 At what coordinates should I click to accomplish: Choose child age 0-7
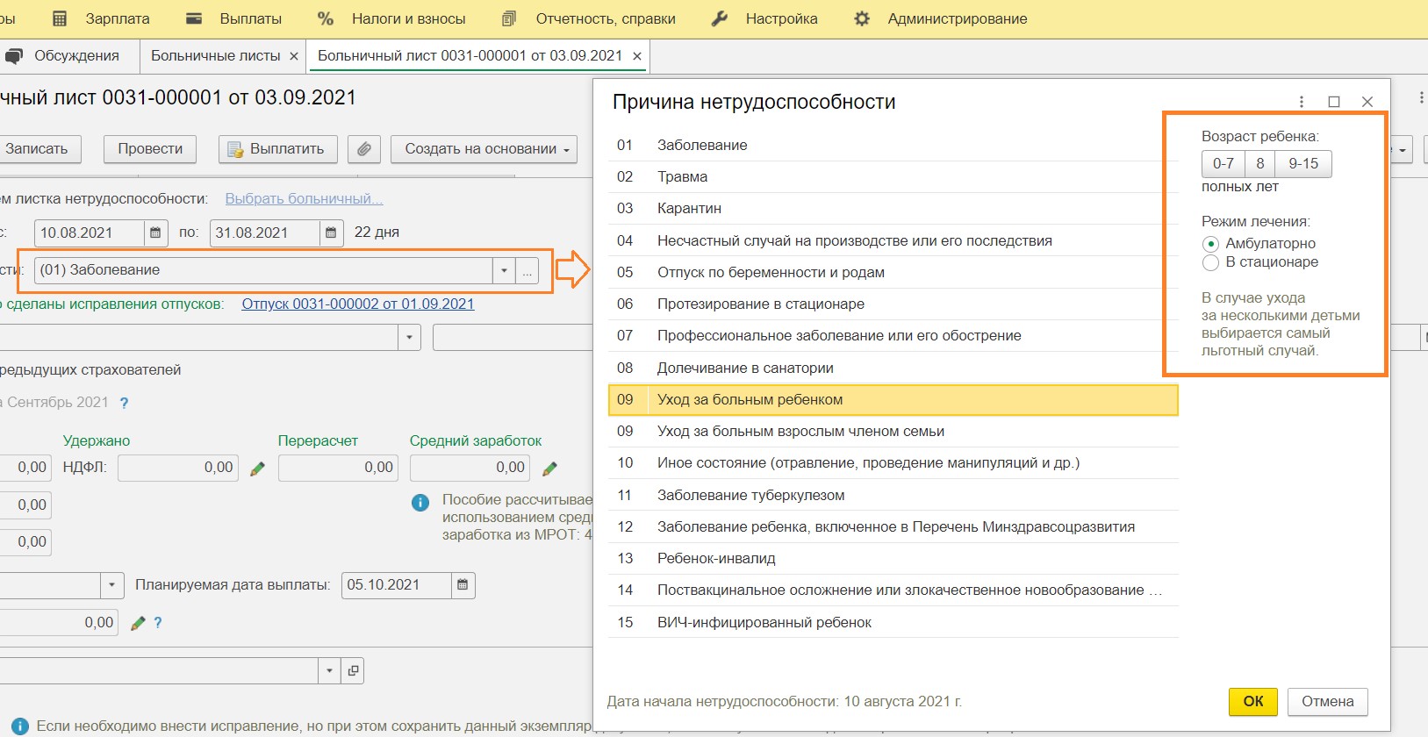point(1223,163)
